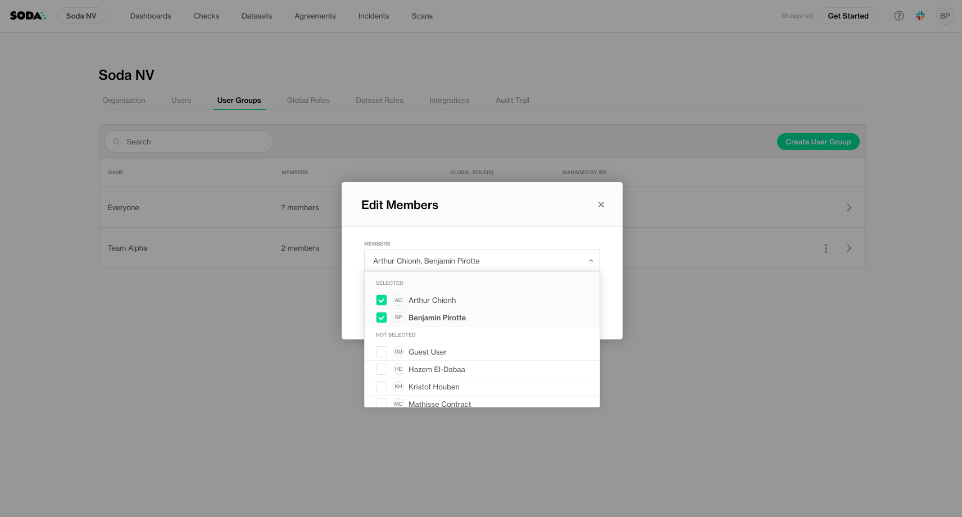962x517 pixels.
Task: Uncheck Benjamin Pirotte checkbox
Action: 382,318
